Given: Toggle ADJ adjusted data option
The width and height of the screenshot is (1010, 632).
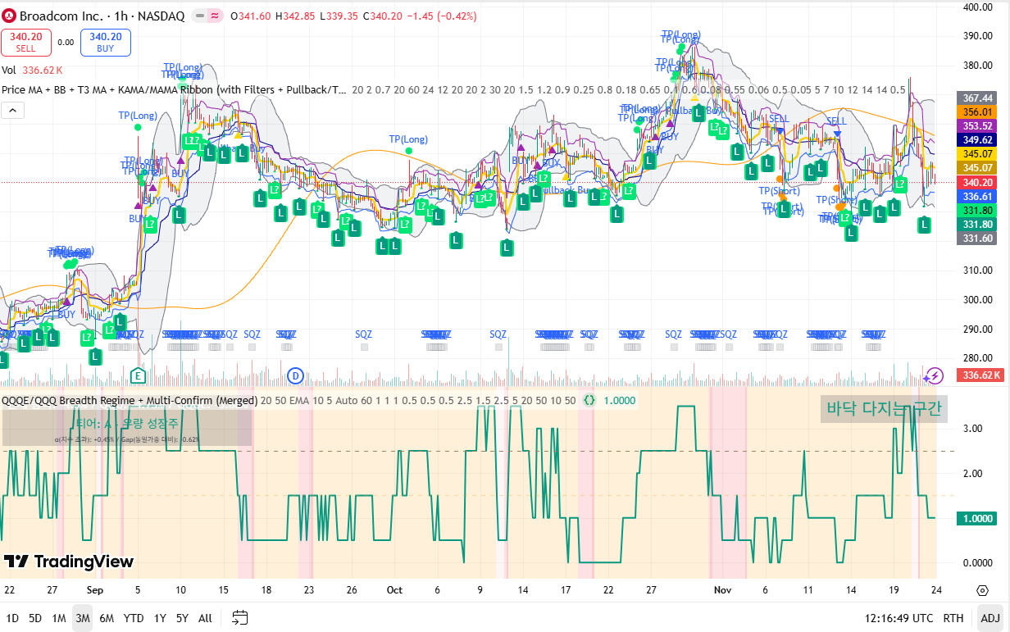Looking at the screenshot, I should point(990,618).
